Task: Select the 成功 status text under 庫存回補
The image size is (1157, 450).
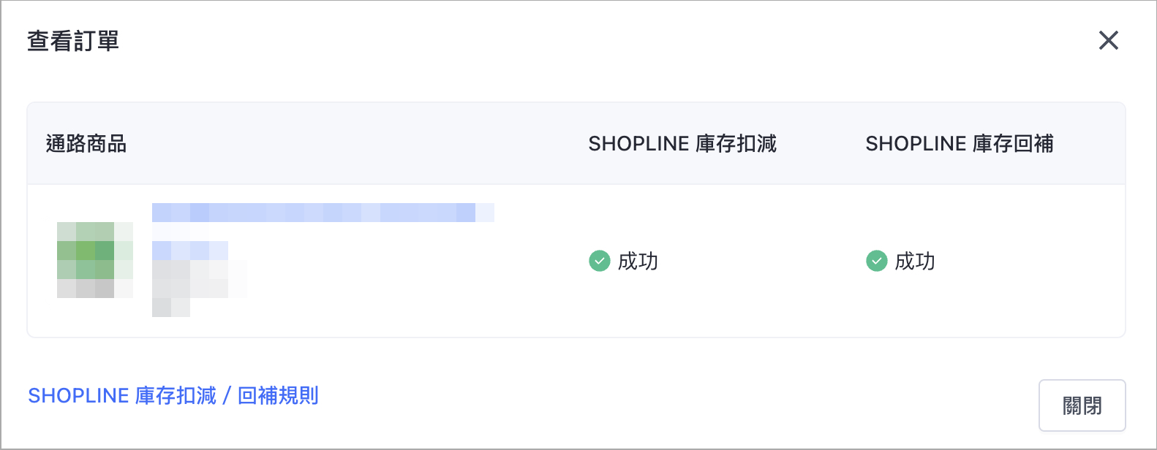Action: click(x=915, y=261)
